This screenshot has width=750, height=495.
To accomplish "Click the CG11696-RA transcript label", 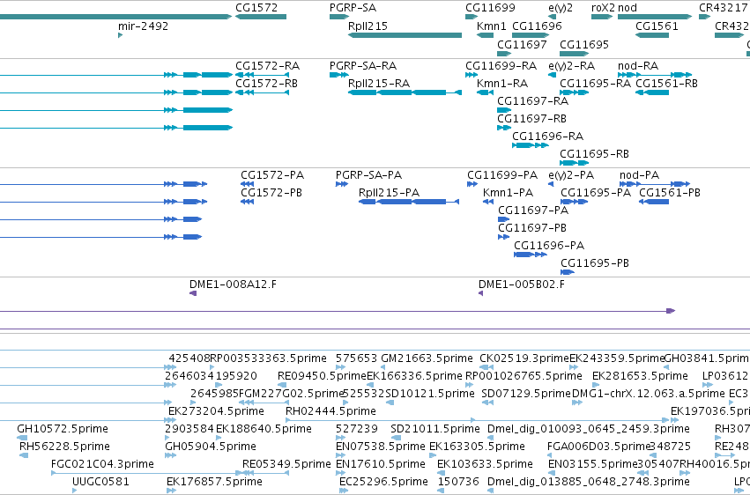I will (547, 137).
